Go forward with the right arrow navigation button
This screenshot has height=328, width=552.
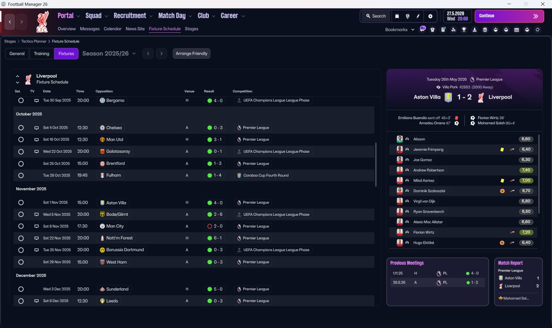[22, 22]
